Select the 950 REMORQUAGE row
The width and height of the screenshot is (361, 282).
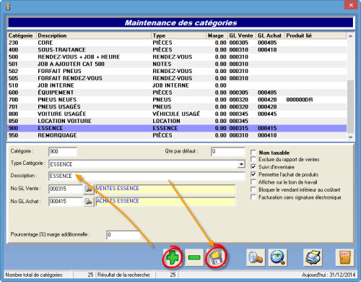(177, 135)
